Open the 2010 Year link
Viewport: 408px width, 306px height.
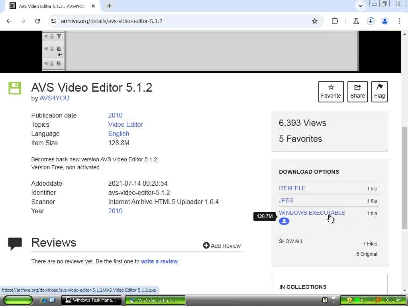click(115, 211)
